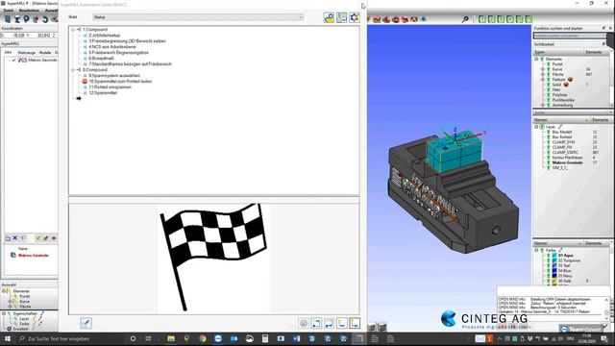Click the fourth footer icon in Automation Center
Image resolution: width=615 pixels, height=346 pixels.
click(x=342, y=323)
